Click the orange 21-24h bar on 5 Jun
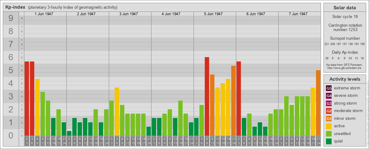Image resolution: width=369 pixels, height=149 pixels. click(x=233, y=101)
